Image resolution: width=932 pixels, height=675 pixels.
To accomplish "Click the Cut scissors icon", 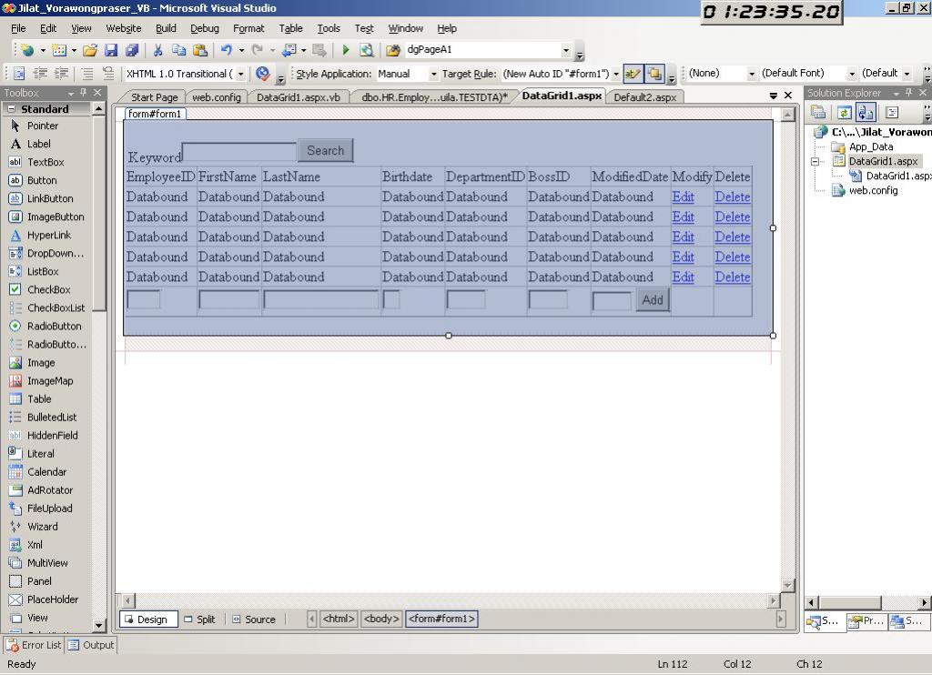I will pos(157,51).
